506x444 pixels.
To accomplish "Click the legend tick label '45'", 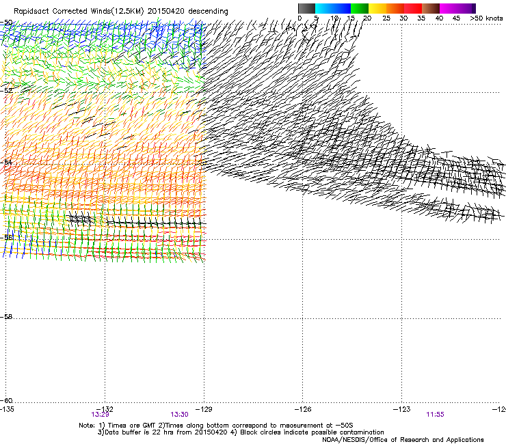I will pos(456,18).
